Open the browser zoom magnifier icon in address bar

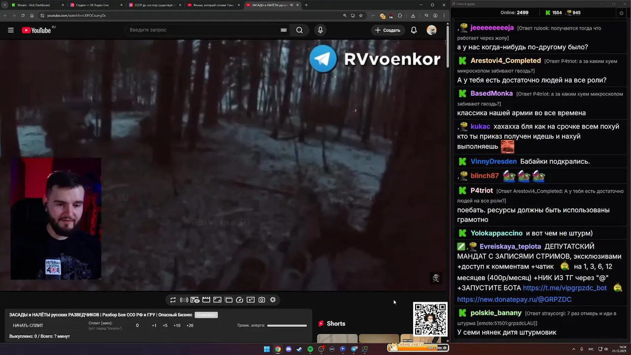click(x=345, y=15)
